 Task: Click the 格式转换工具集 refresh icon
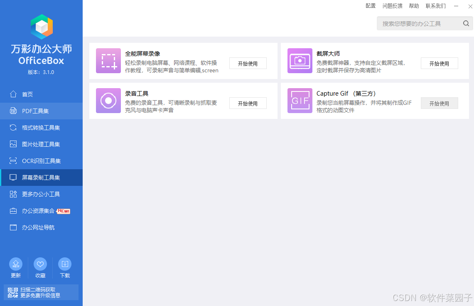[x=13, y=127]
